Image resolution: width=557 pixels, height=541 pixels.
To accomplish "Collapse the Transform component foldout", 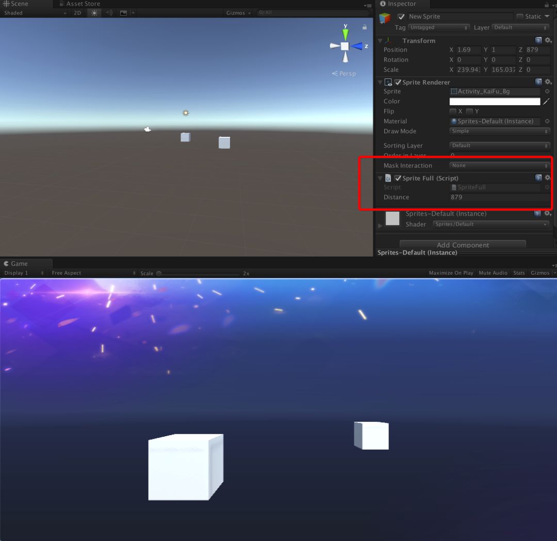I will click(x=380, y=40).
